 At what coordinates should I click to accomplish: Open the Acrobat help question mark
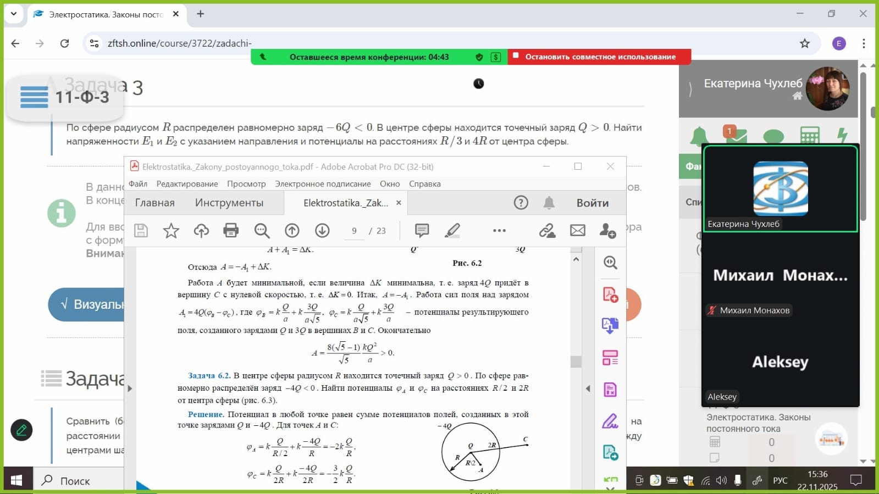(521, 203)
